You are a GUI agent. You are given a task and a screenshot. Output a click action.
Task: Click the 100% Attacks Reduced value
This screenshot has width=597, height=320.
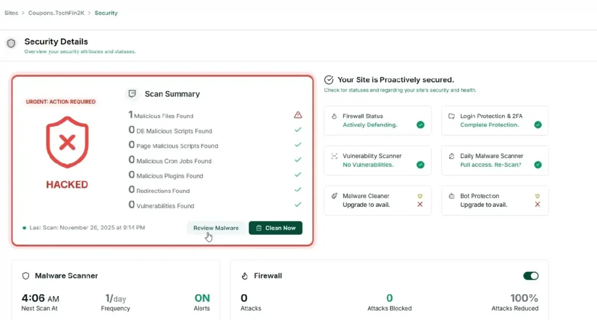524,298
